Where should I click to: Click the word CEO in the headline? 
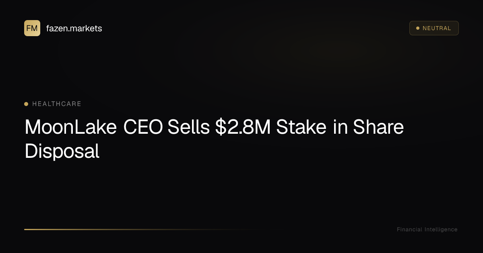pyautogui.click(x=143, y=127)
